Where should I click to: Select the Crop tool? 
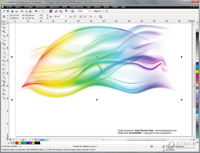click(3, 31)
